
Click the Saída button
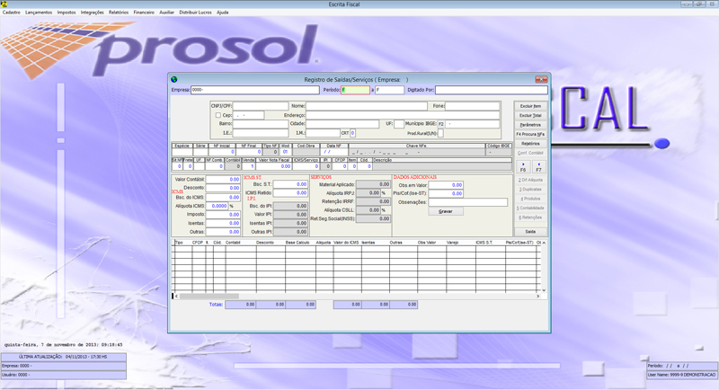(530, 232)
